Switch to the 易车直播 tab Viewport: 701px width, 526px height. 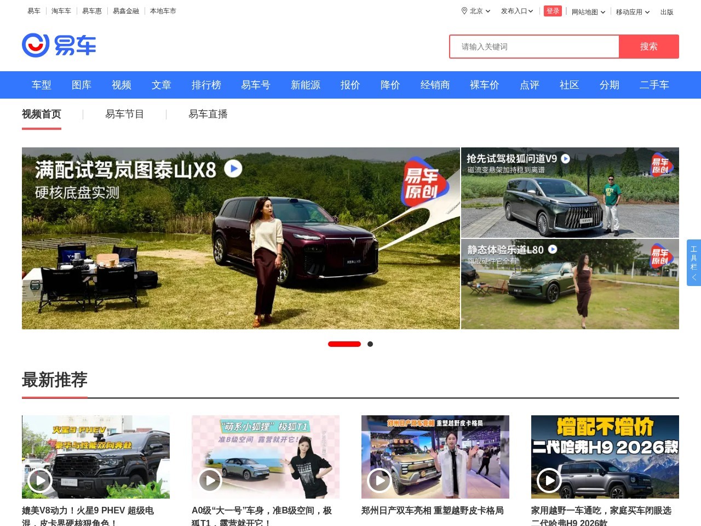(x=208, y=114)
